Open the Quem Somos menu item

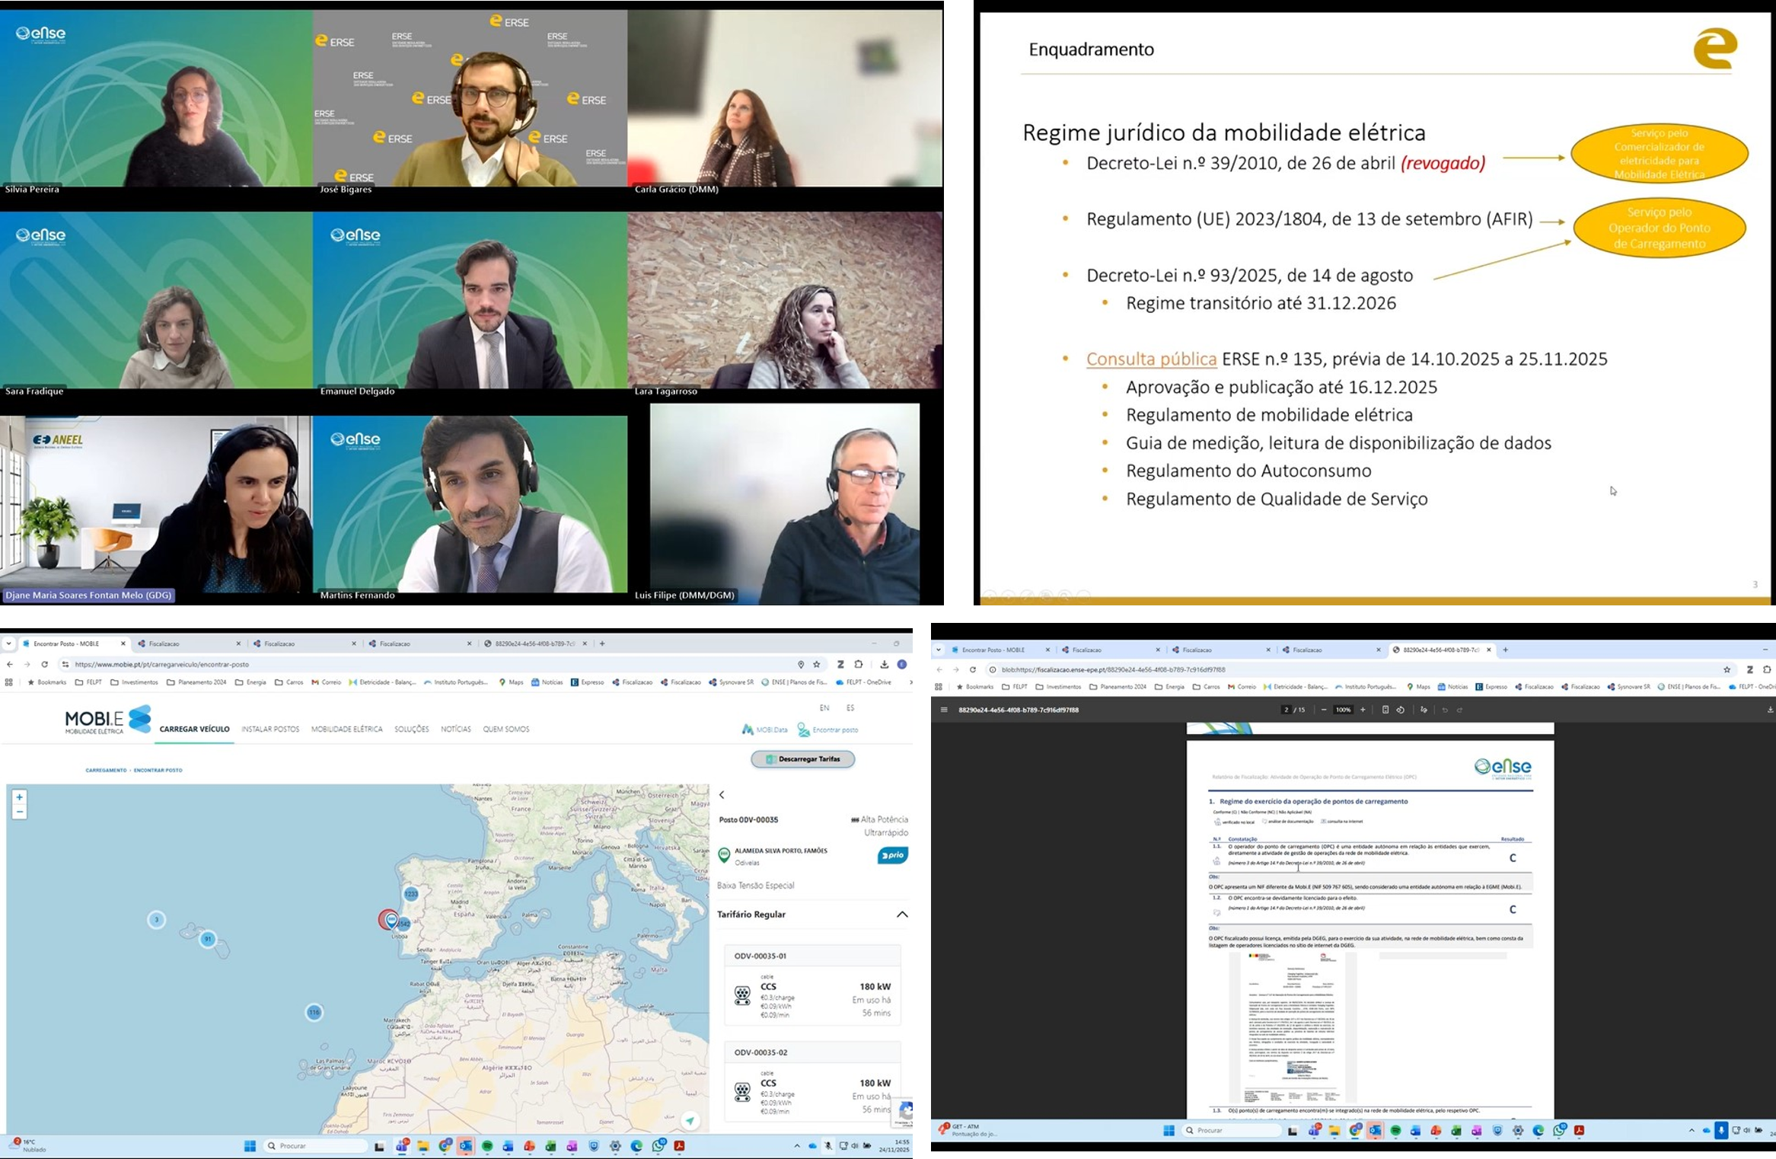click(x=505, y=729)
